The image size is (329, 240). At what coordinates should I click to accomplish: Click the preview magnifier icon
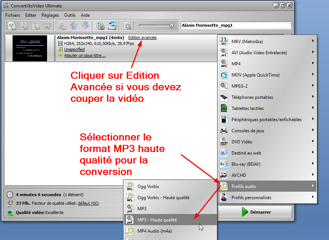coord(127,26)
